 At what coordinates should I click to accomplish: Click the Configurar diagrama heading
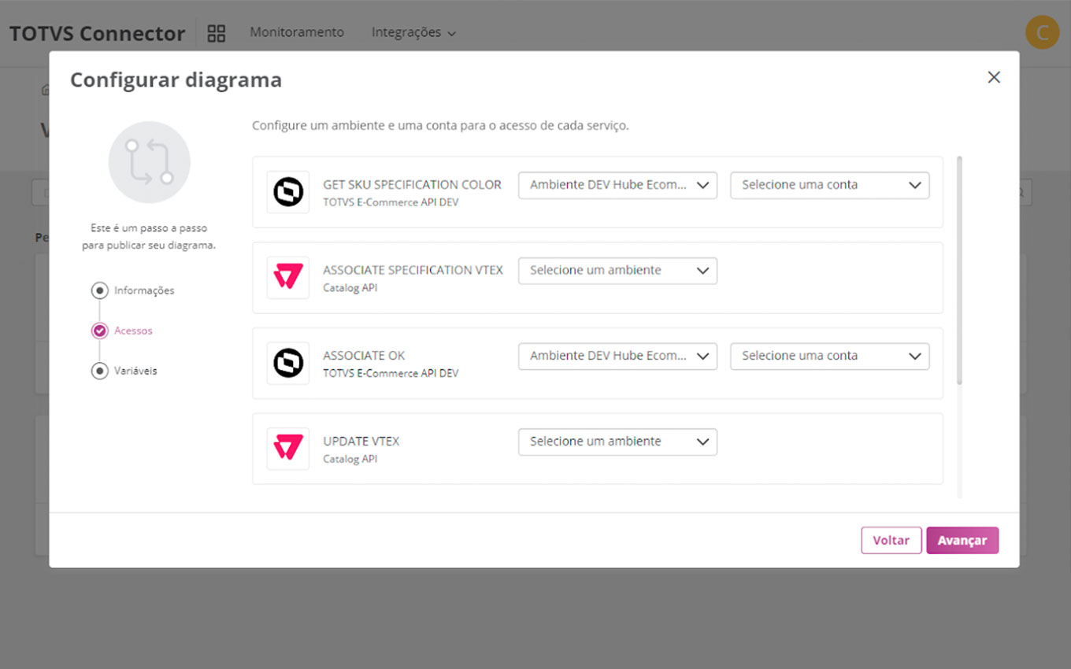pyautogui.click(x=176, y=79)
